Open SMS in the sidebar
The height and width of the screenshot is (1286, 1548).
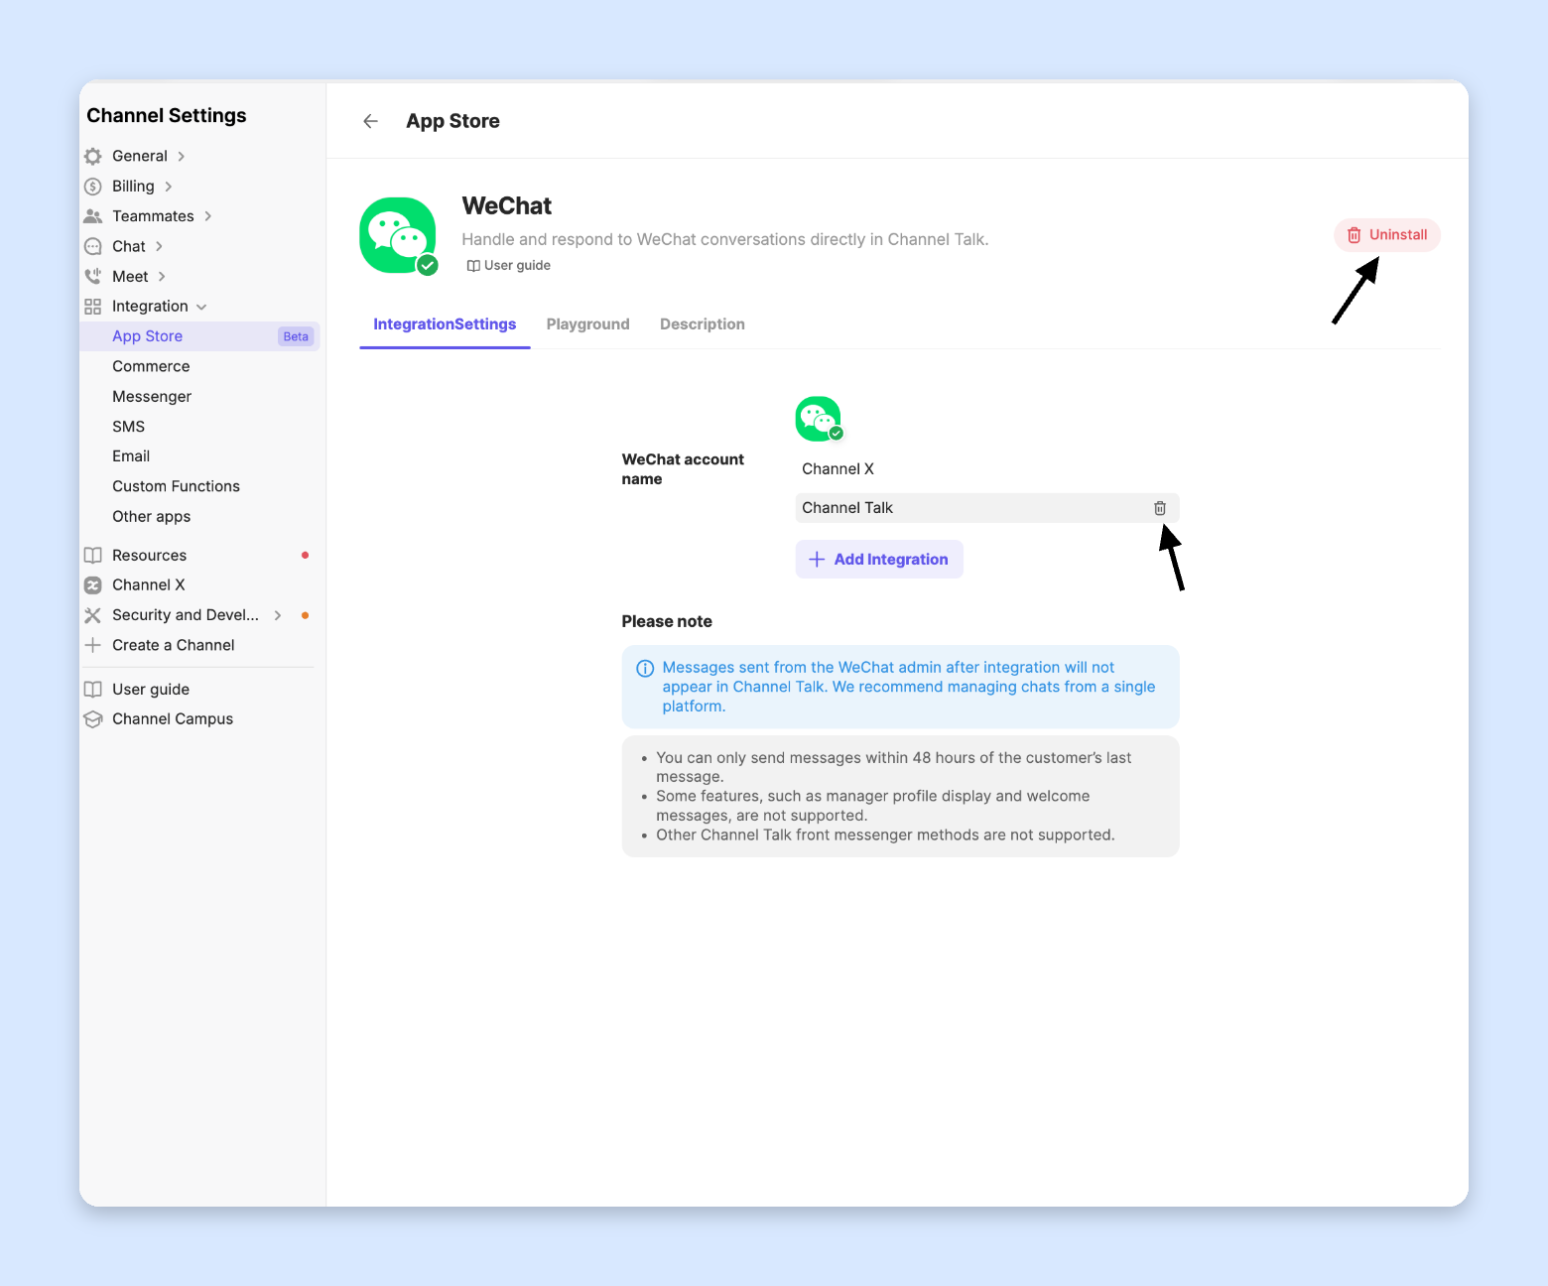(128, 427)
